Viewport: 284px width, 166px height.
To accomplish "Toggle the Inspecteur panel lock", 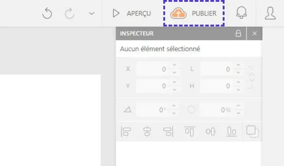I will (x=238, y=33).
